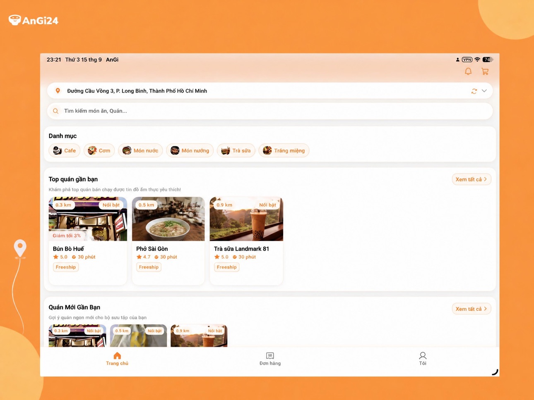This screenshot has width=534, height=400.
Task: Open the Bún Bò Huế restaurant photo
Action: click(88, 219)
